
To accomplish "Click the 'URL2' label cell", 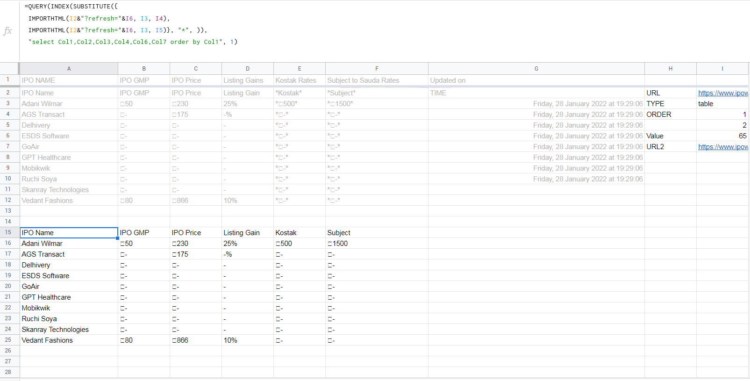I will [x=671, y=147].
